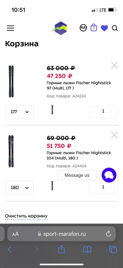This screenshot has width=123, height=268.
Task: Tap the search magnifier icon
Action: (115, 28)
